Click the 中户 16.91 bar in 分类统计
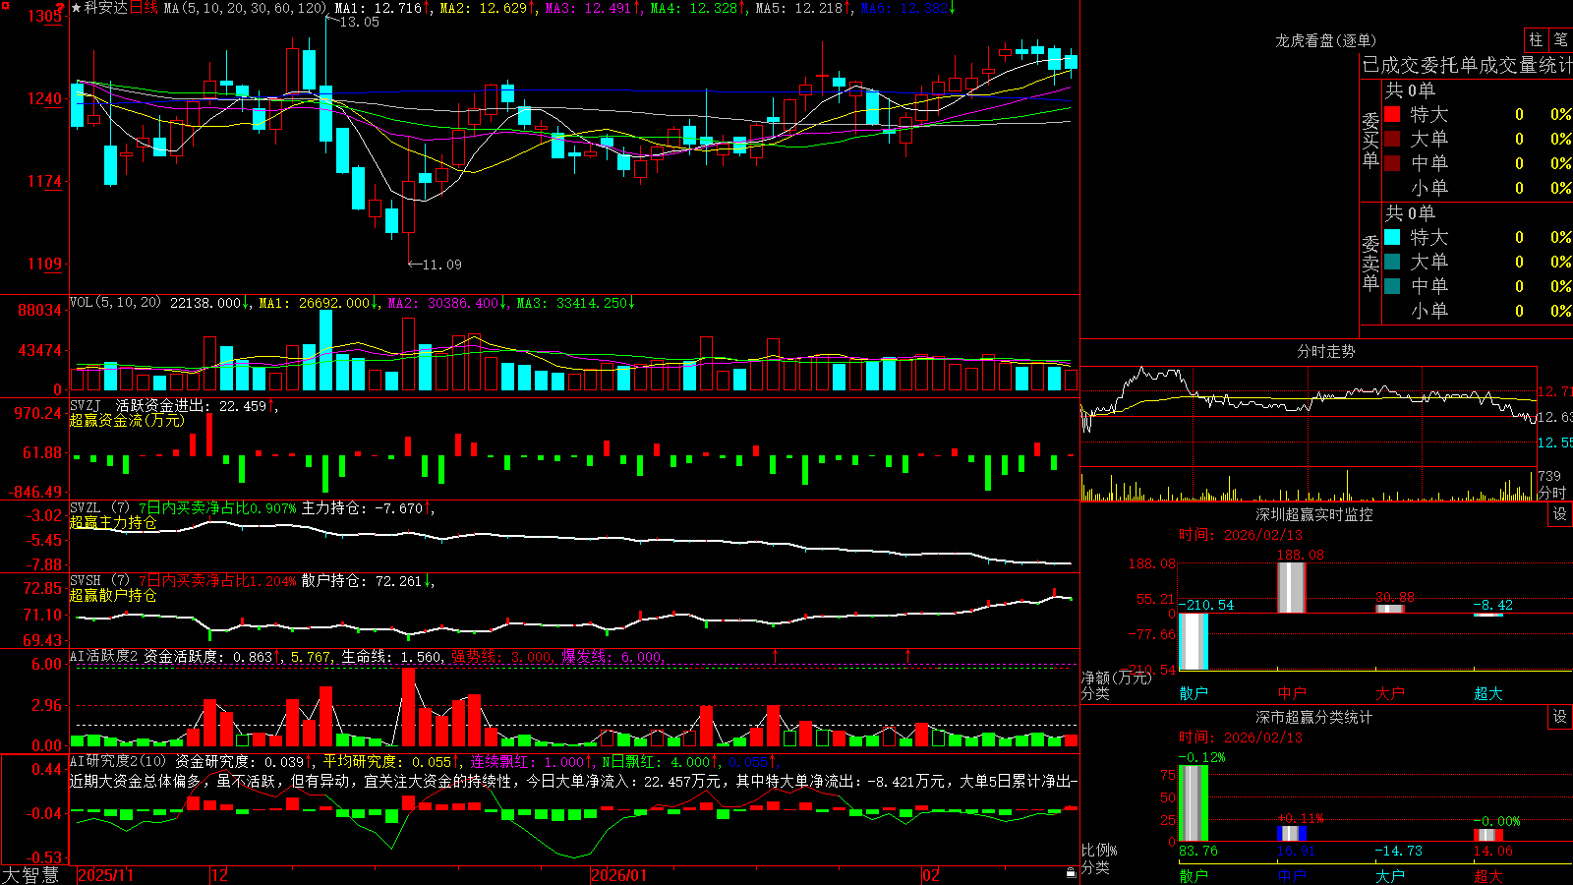The height and width of the screenshot is (885, 1573). 1292,834
